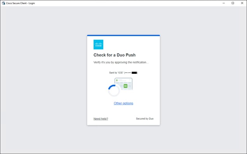The image size is (247, 154).
Task: Click the "Sent to iOS" device text
Action: click(124, 73)
